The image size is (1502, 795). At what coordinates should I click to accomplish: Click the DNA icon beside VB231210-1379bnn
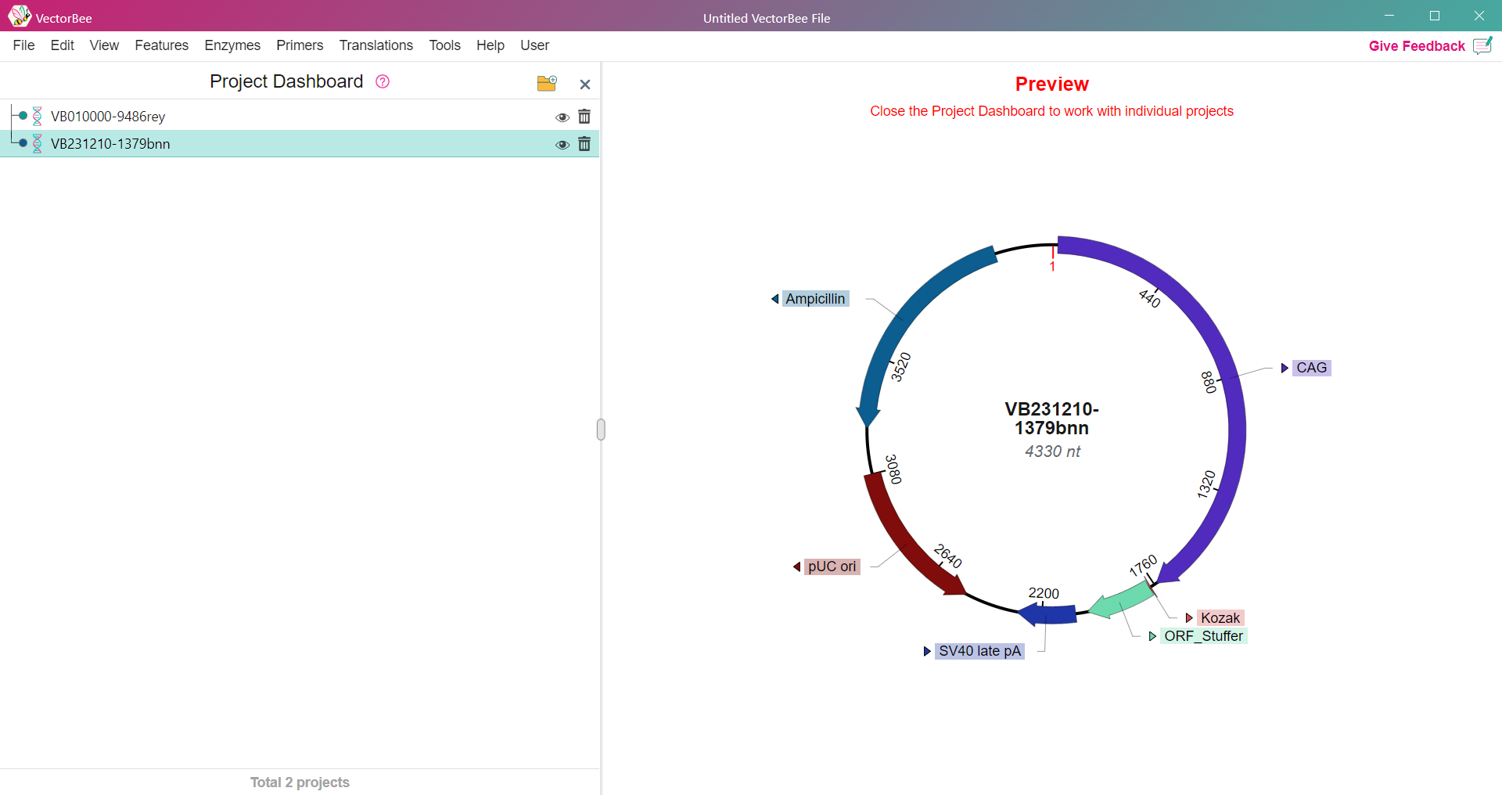point(37,144)
